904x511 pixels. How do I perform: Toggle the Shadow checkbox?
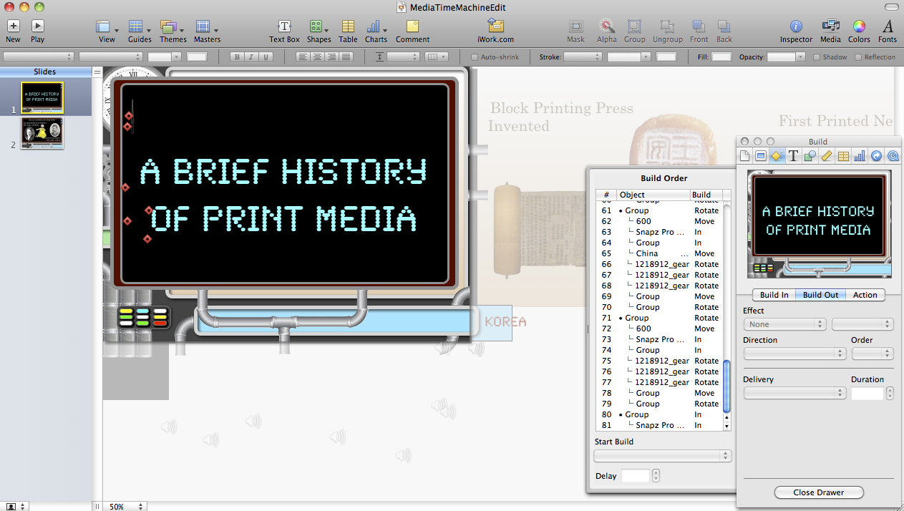coord(817,57)
